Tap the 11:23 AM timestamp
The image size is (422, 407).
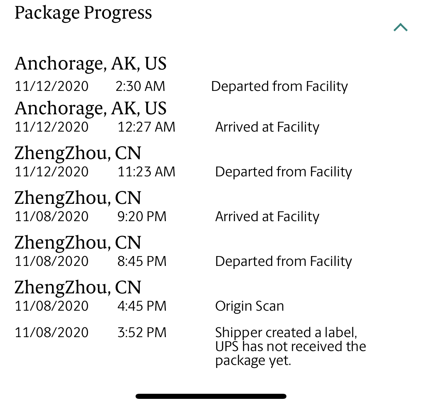point(146,172)
